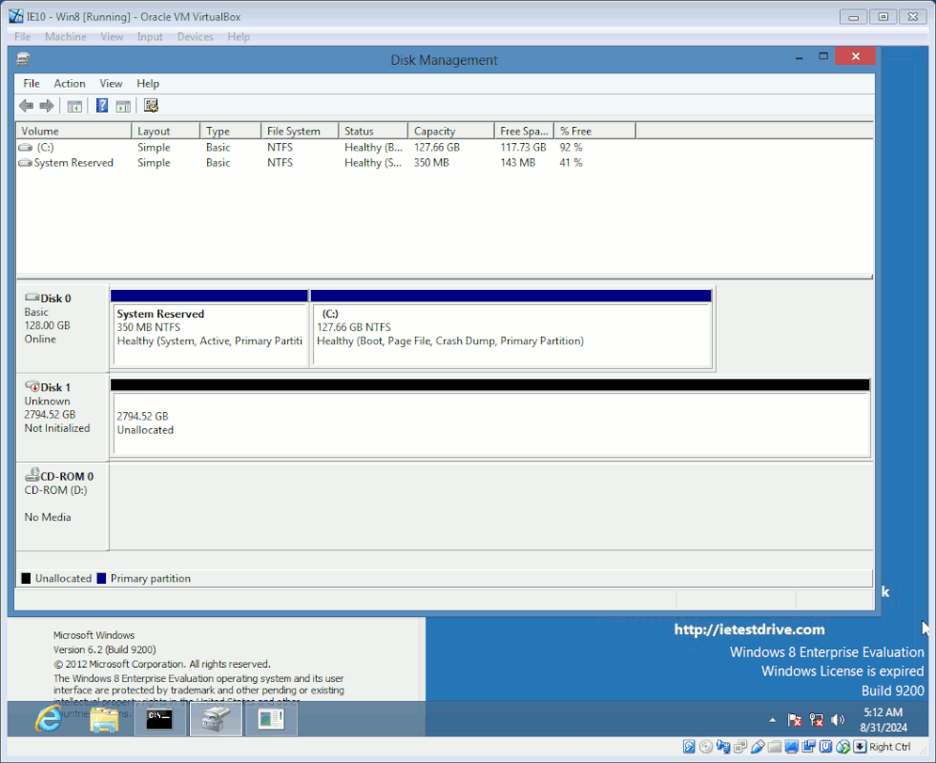Click the black Unallocated legend swatch
936x763 pixels.
coord(26,579)
